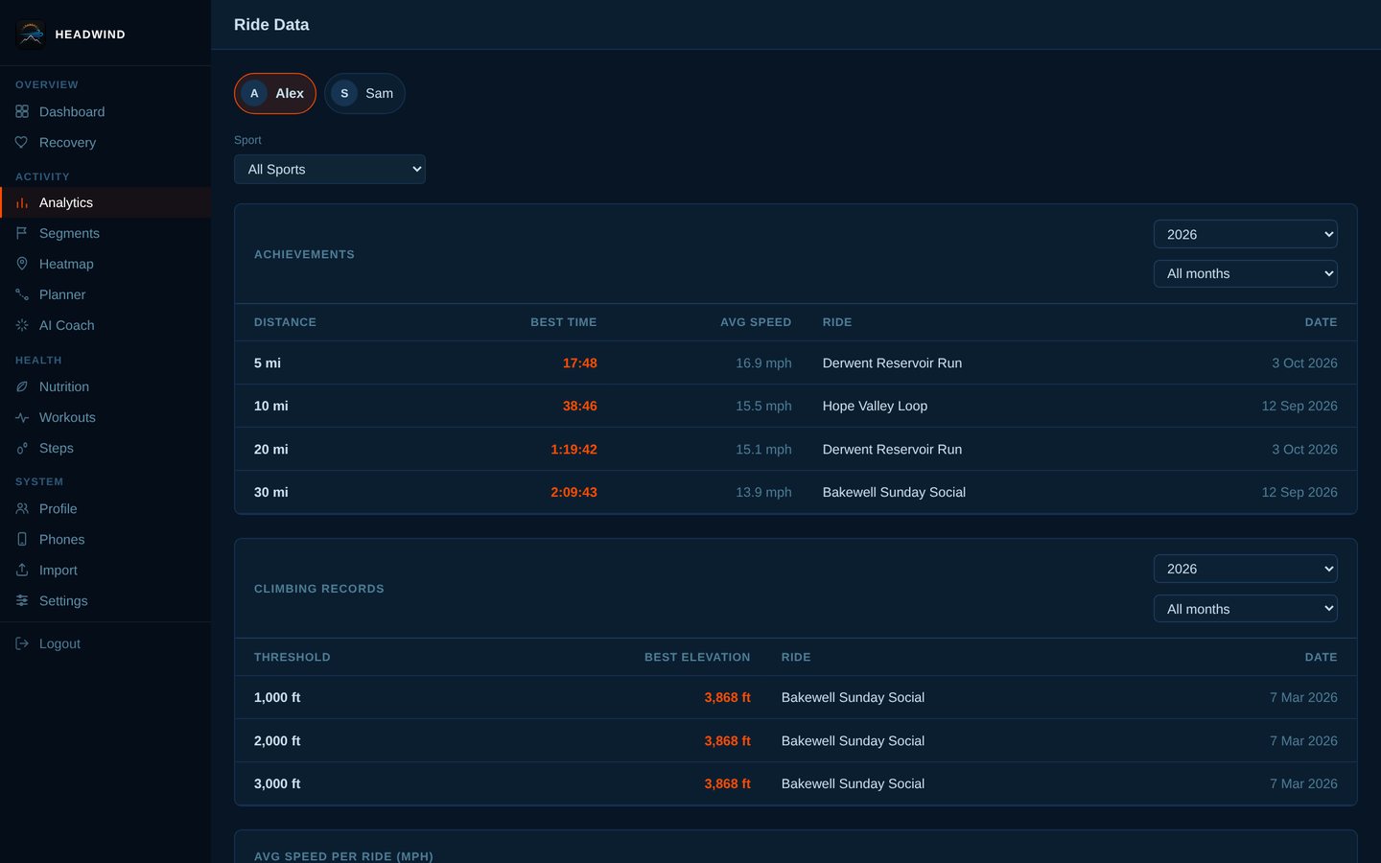The image size is (1381, 863).
Task: Click the Logout link
Action: [105, 644]
